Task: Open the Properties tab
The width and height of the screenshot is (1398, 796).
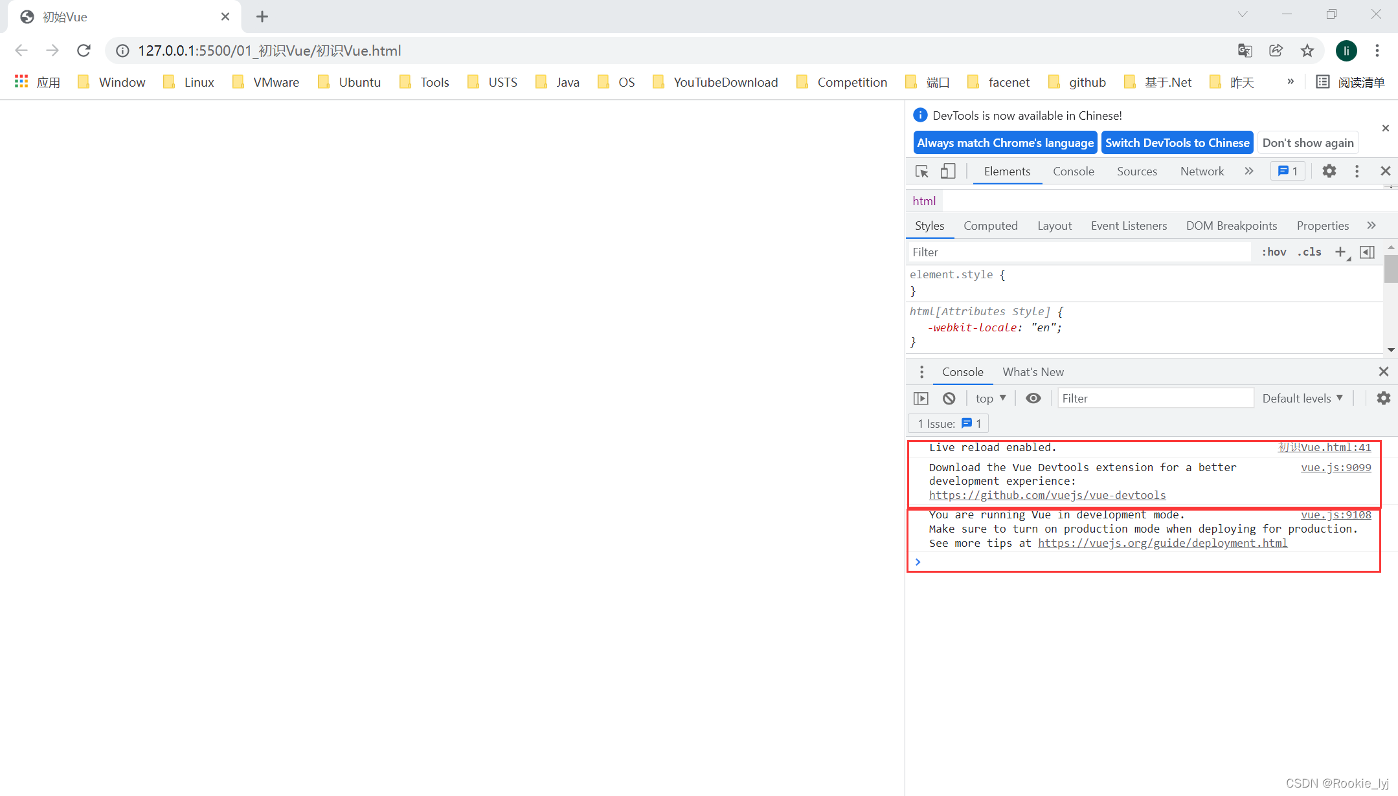Action: 1322,225
